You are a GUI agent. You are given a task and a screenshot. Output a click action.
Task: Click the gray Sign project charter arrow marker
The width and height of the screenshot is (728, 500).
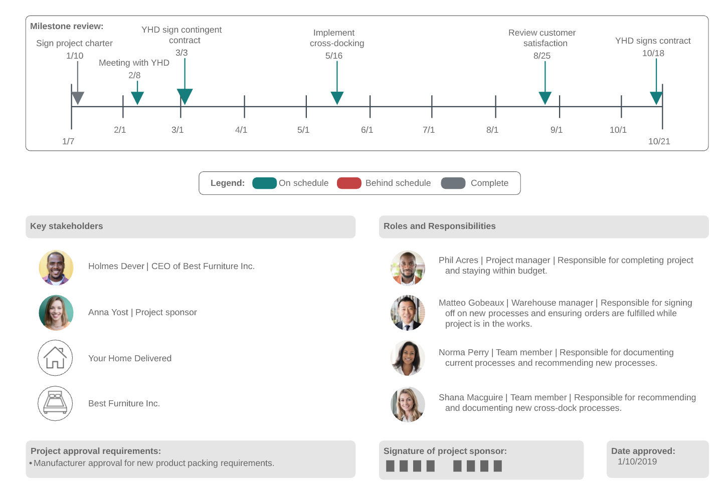(78, 98)
